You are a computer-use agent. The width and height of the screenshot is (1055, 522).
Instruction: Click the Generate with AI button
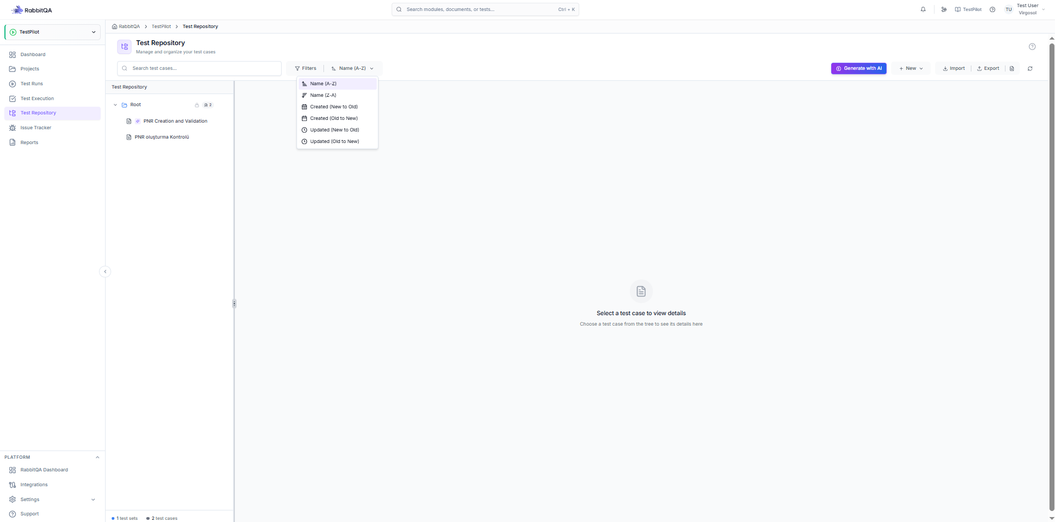(x=859, y=68)
